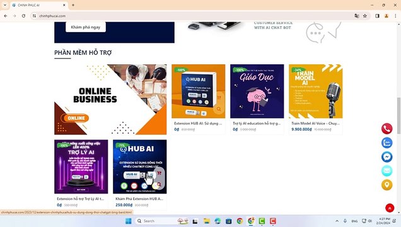The height and width of the screenshot is (227, 401).
Task: Click the Khám phá ngay button
Action: pyautogui.click(x=86, y=27)
